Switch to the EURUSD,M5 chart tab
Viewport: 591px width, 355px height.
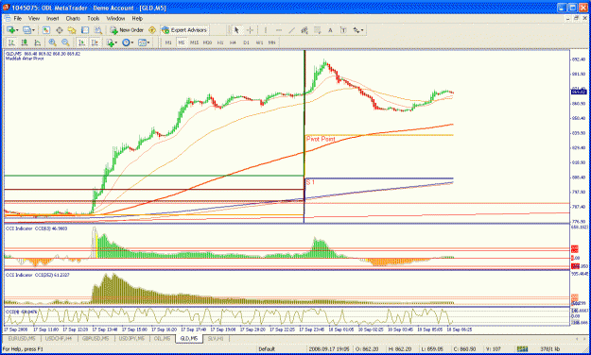point(22,338)
